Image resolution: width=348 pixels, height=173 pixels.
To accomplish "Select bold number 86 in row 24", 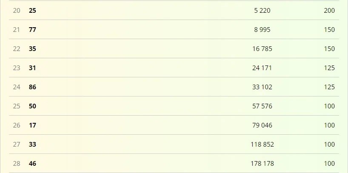I will 32,87.
